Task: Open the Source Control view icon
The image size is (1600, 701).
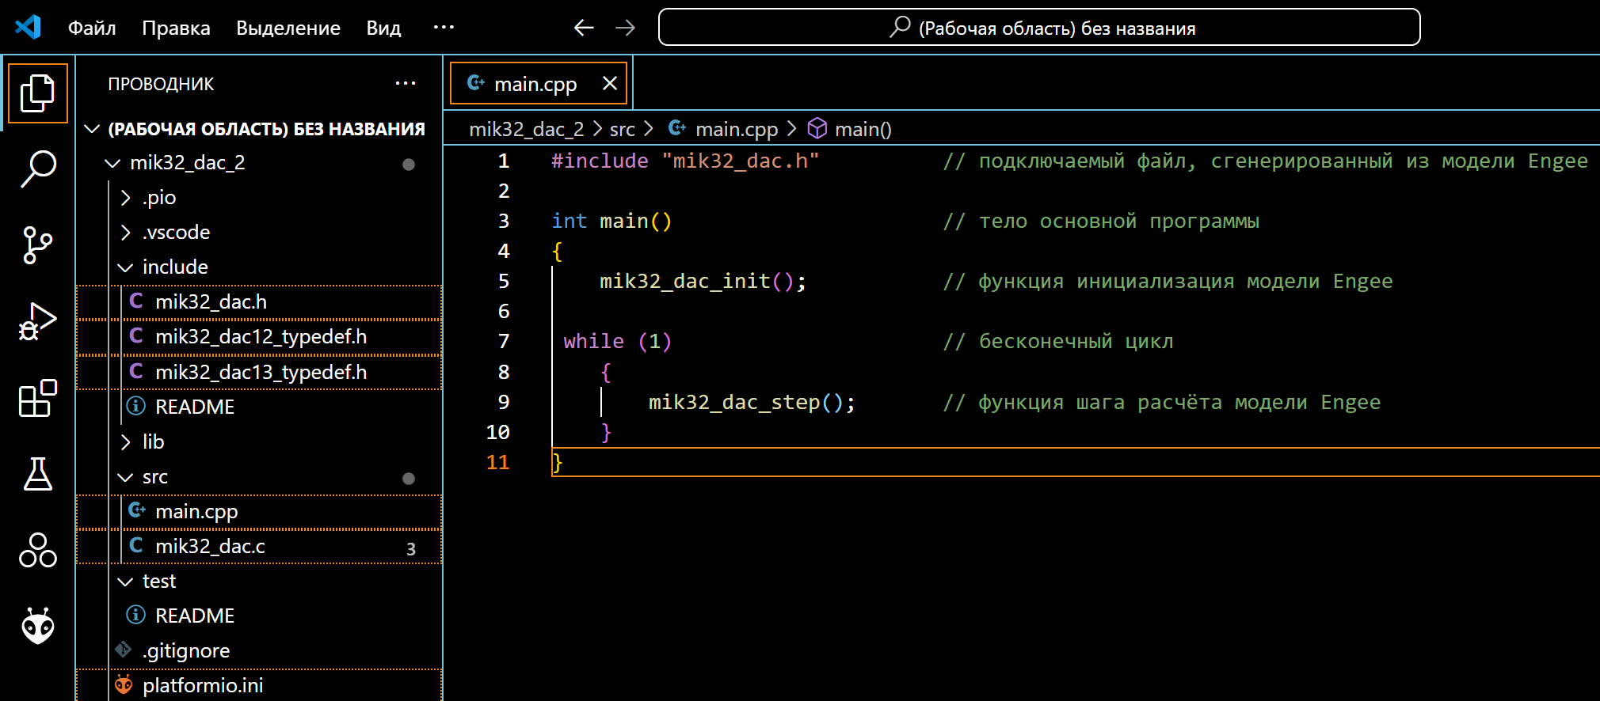Action: [37, 245]
